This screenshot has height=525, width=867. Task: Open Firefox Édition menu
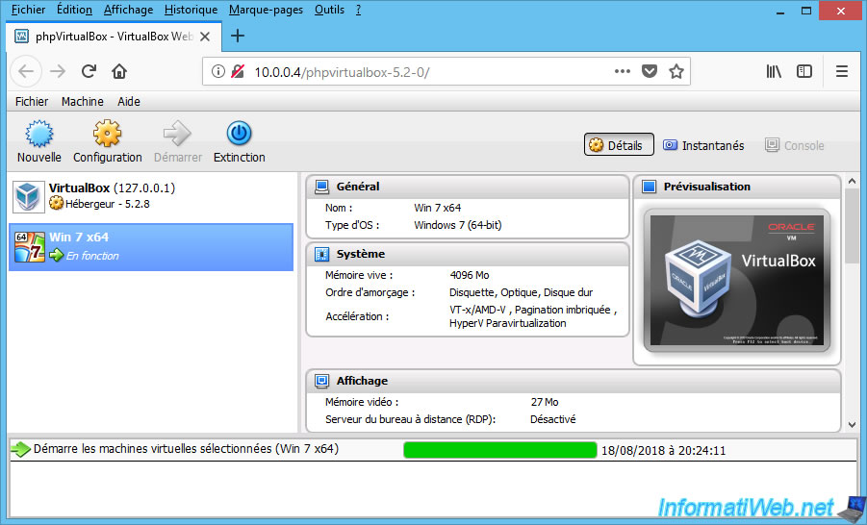(75, 10)
